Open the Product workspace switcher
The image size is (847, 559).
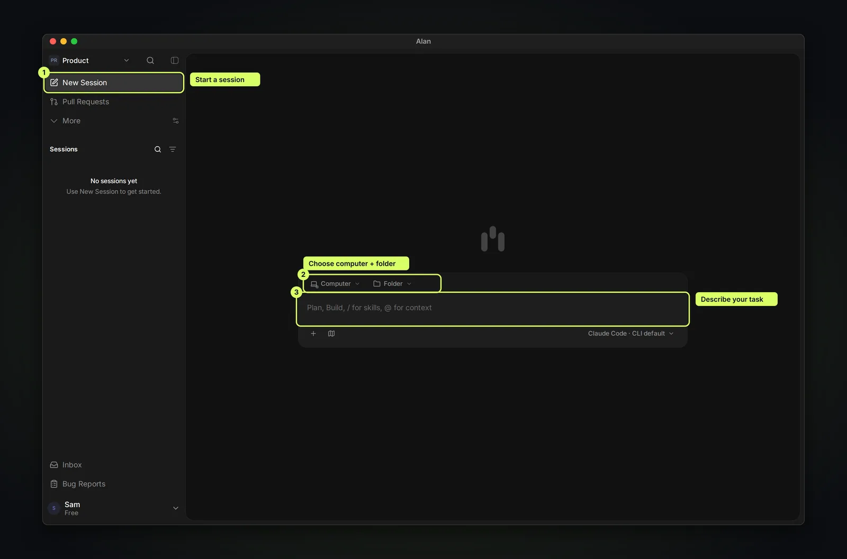click(89, 60)
